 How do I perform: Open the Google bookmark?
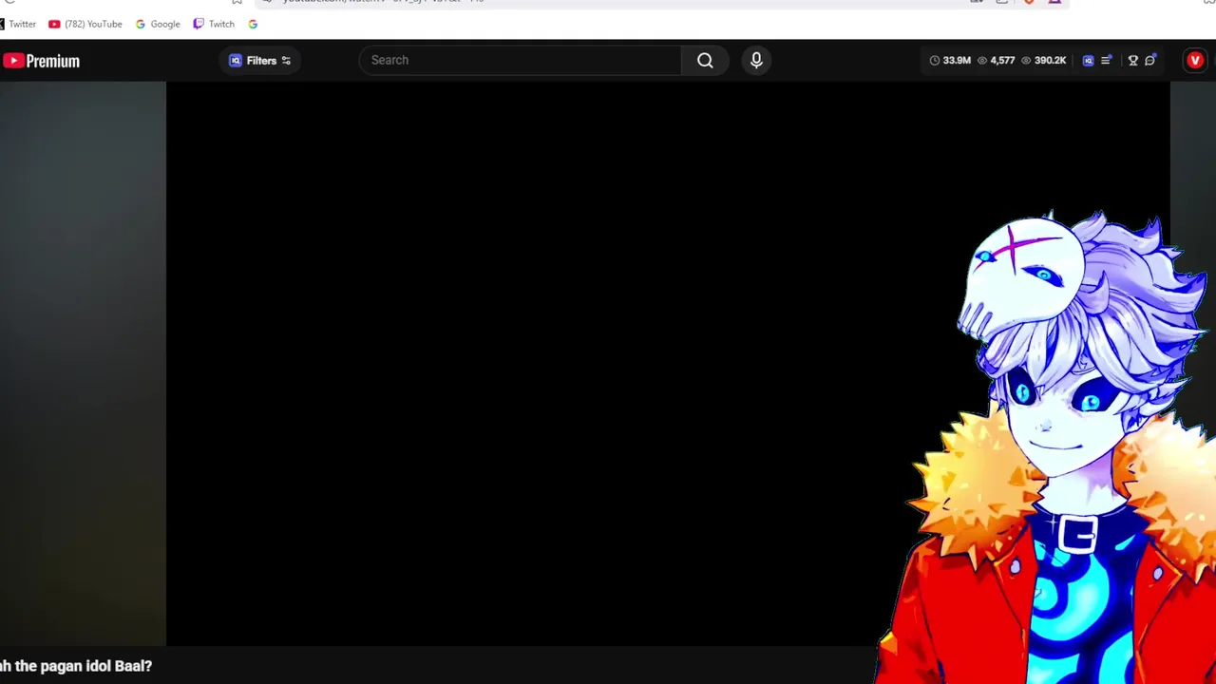(x=158, y=24)
